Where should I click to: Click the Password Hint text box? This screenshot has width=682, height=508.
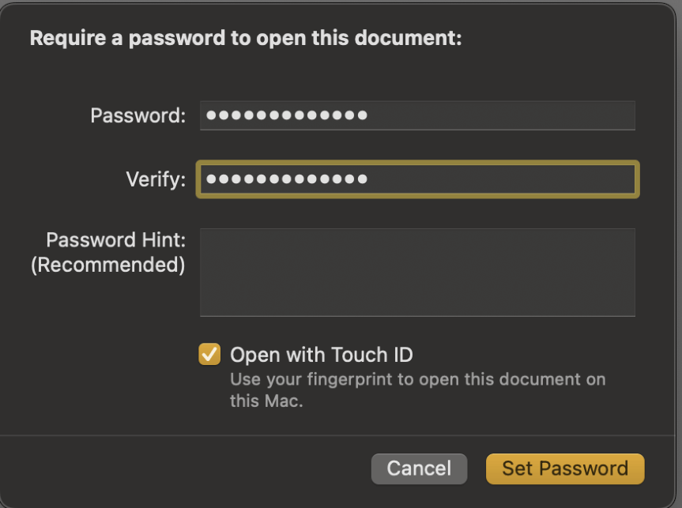(x=417, y=273)
